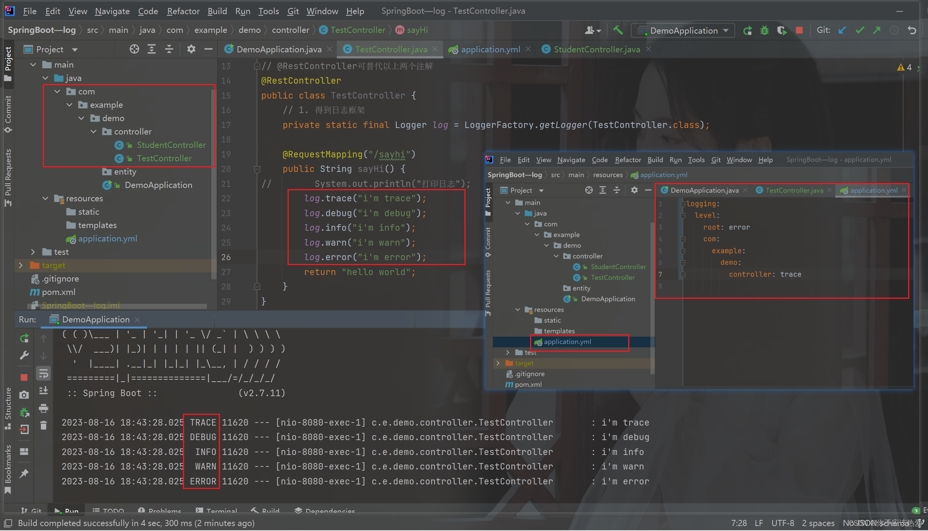The width and height of the screenshot is (928, 531).
Task: Open Project panel settings gear icon
Action: [191, 49]
